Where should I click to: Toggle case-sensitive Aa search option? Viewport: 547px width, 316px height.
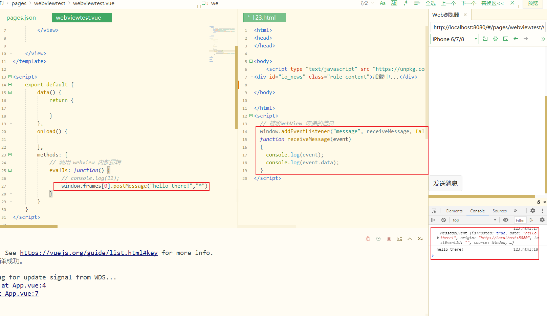coord(382,3)
